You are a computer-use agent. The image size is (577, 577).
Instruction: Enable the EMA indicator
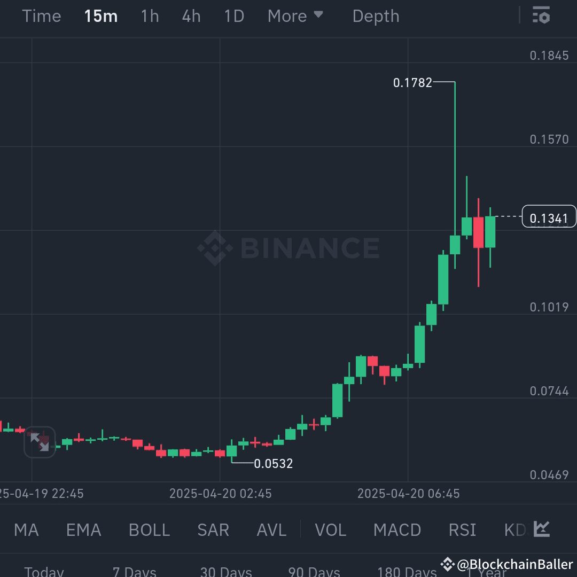click(83, 529)
